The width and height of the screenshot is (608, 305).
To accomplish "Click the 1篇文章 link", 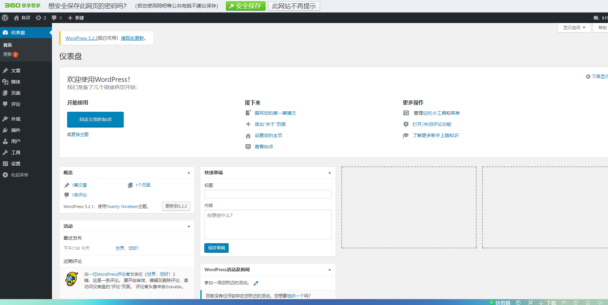I will point(79,185).
